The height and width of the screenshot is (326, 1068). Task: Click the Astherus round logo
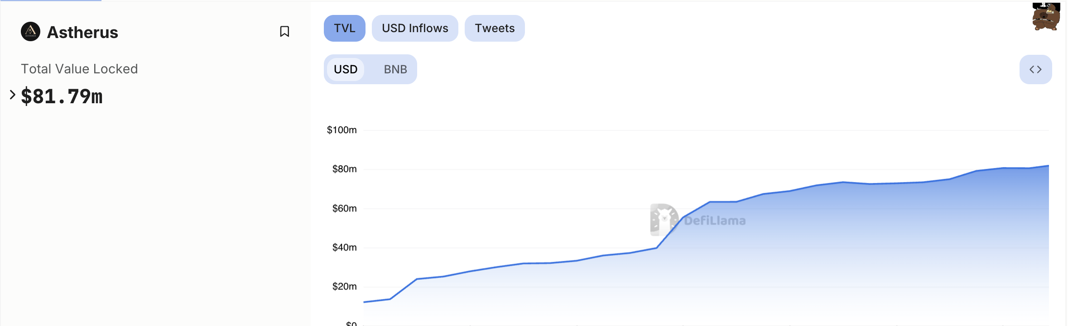(30, 32)
